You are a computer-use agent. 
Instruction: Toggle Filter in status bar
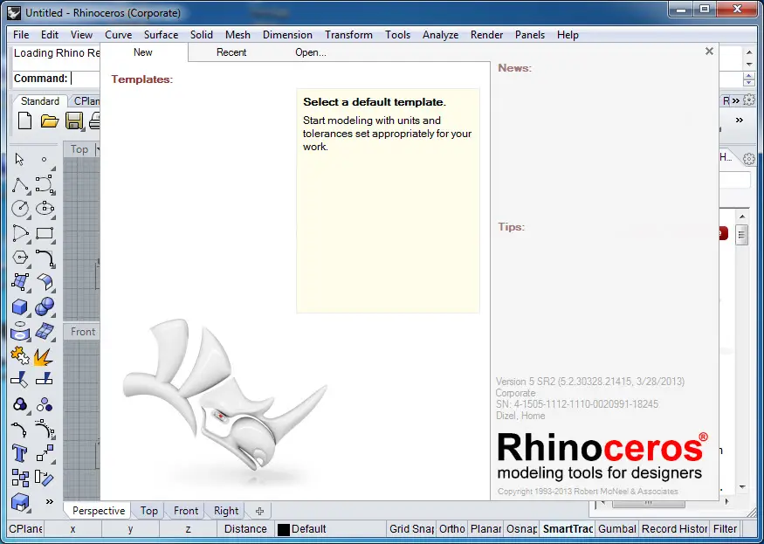pos(725,529)
